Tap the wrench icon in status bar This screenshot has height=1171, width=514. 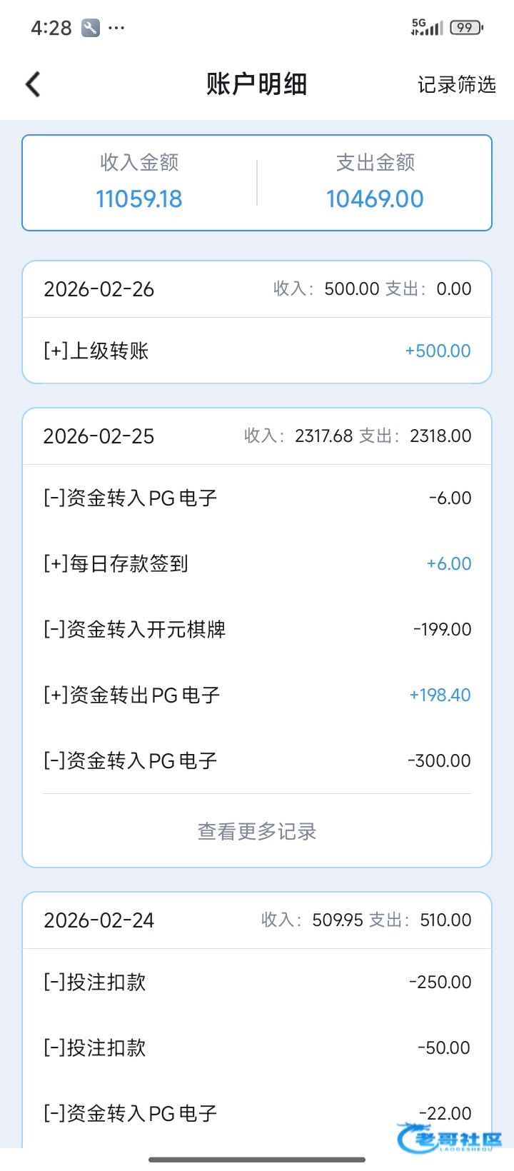[91, 28]
